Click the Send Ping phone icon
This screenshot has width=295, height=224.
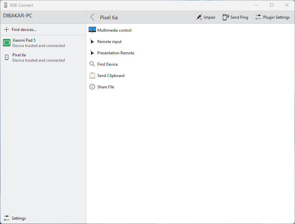225,17
